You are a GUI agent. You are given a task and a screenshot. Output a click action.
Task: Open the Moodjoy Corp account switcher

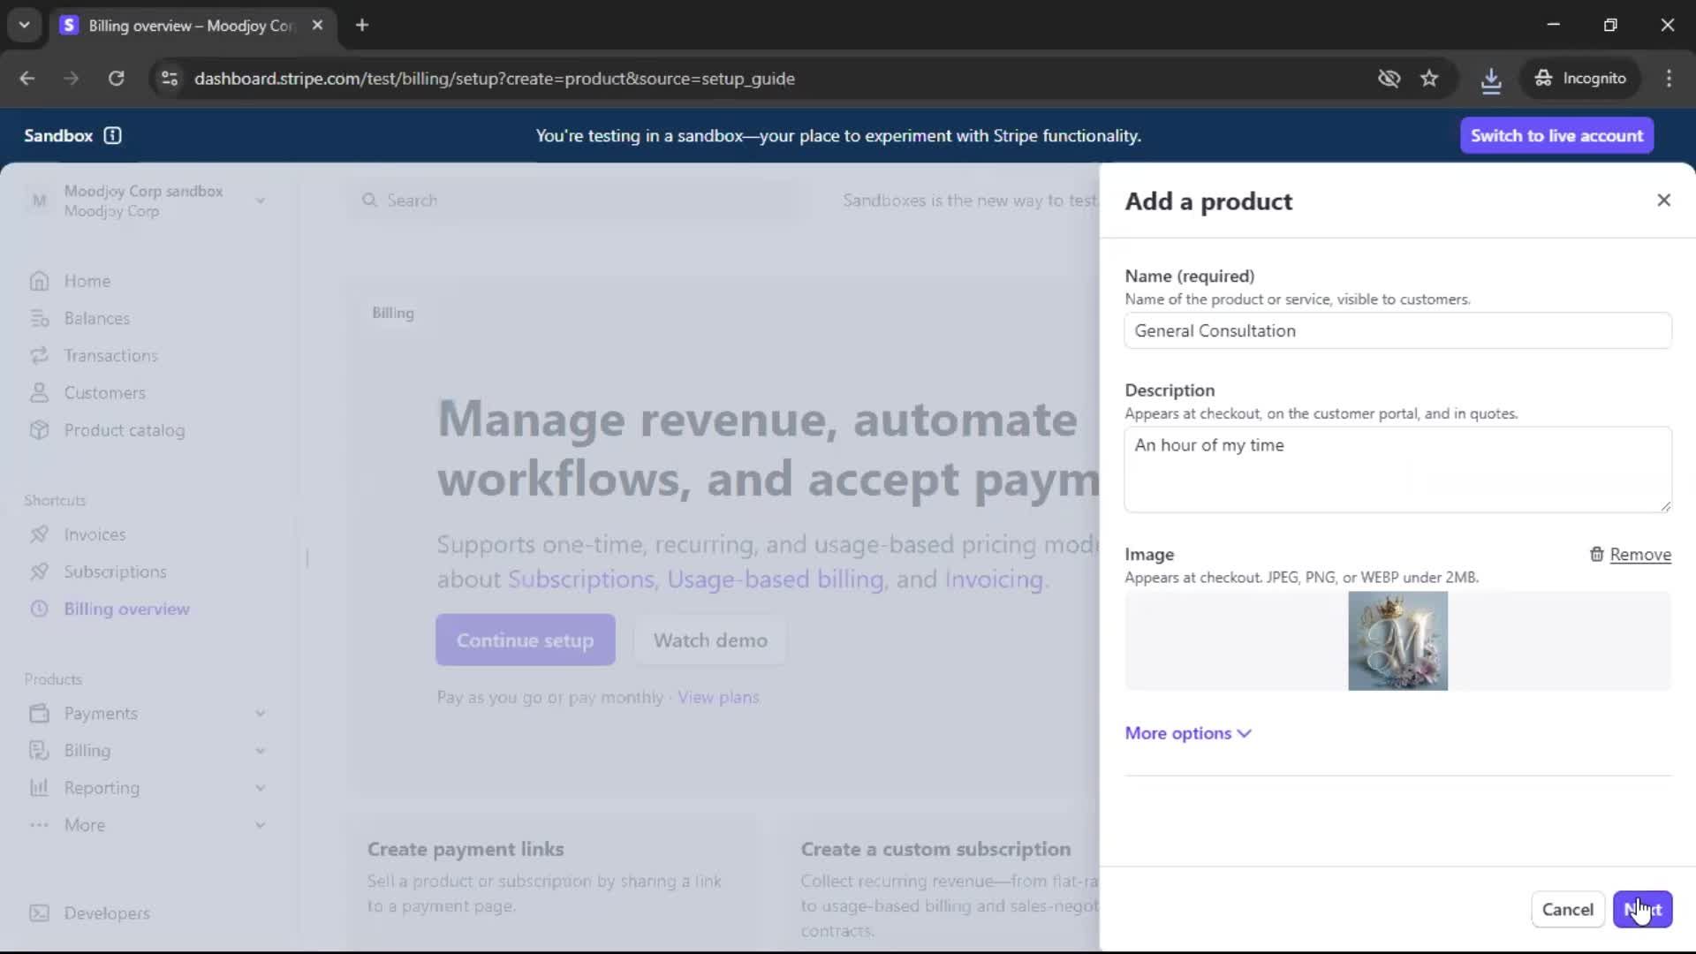coord(146,201)
